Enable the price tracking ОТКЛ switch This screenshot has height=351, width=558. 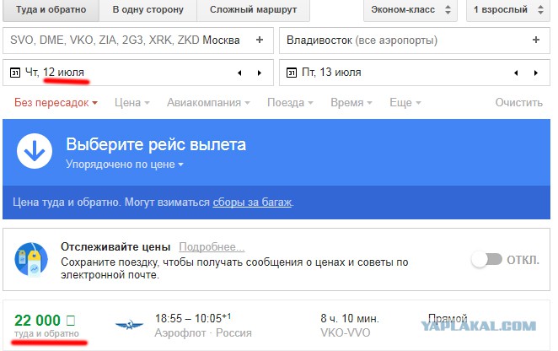(x=487, y=260)
